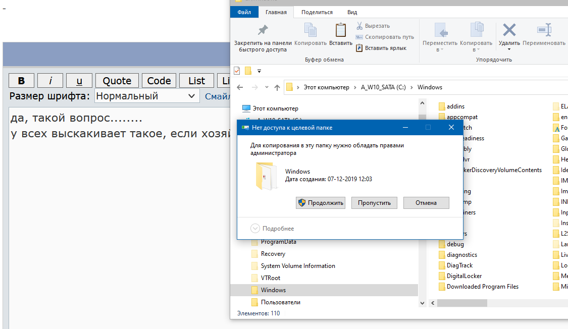The image size is (568, 329).
Task: Click the Пропустить button
Action: pyautogui.click(x=374, y=203)
